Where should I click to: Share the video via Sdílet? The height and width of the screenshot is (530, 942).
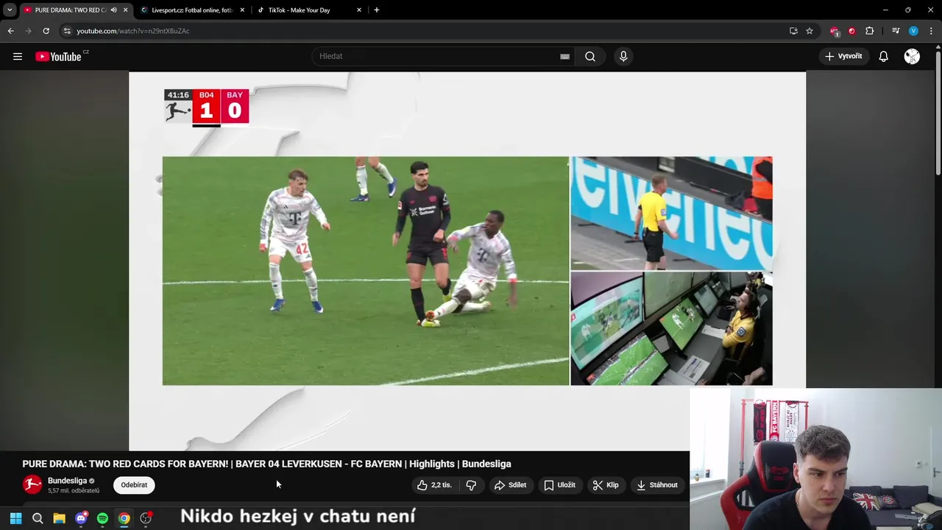(510, 485)
